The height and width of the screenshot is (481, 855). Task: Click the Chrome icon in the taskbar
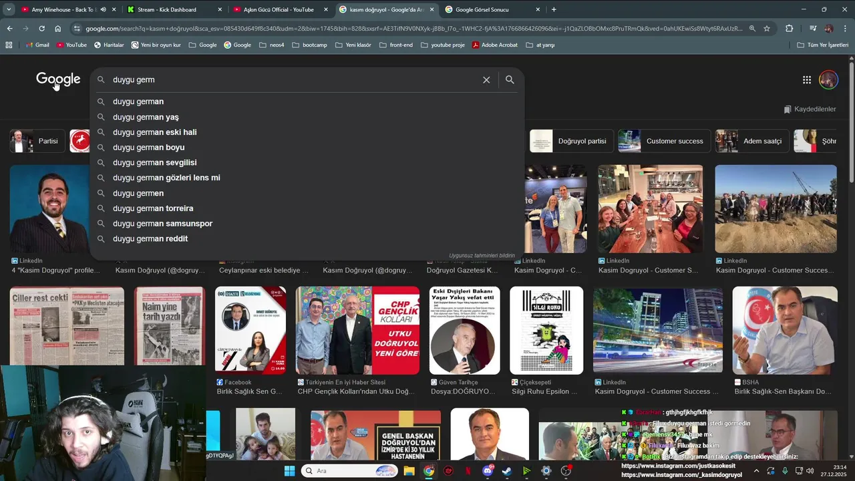[x=429, y=471]
